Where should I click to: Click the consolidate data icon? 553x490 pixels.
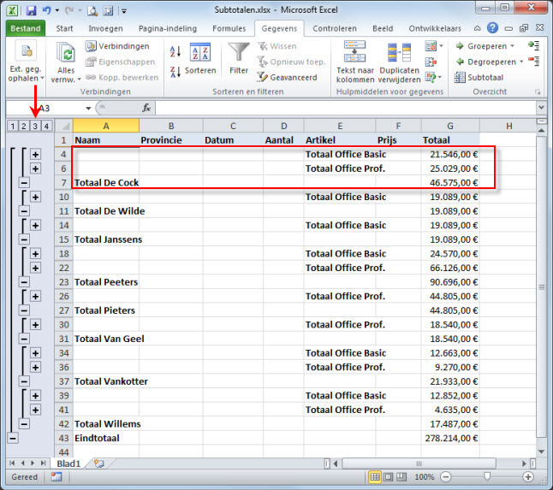[x=431, y=62]
